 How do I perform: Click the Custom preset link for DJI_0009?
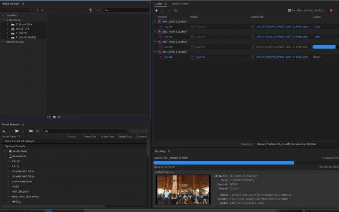coord(201,57)
